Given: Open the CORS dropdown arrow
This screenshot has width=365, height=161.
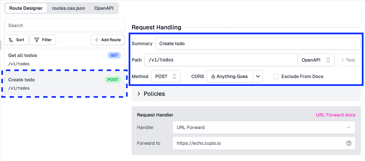Looking at the screenshot, I should (x=258, y=77).
